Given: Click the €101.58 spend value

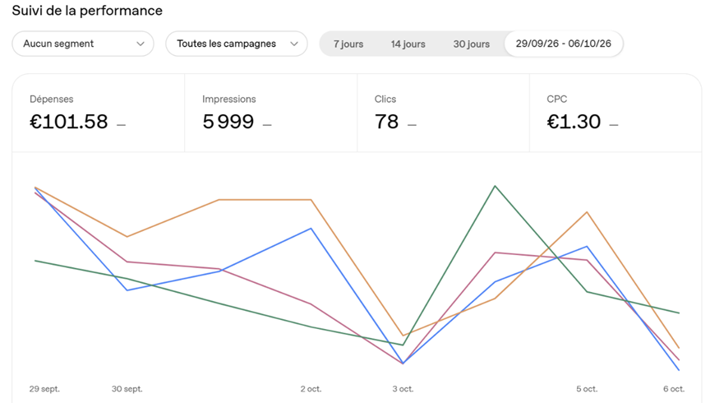Looking at the screenshot, I should click(x=69, y=122).
